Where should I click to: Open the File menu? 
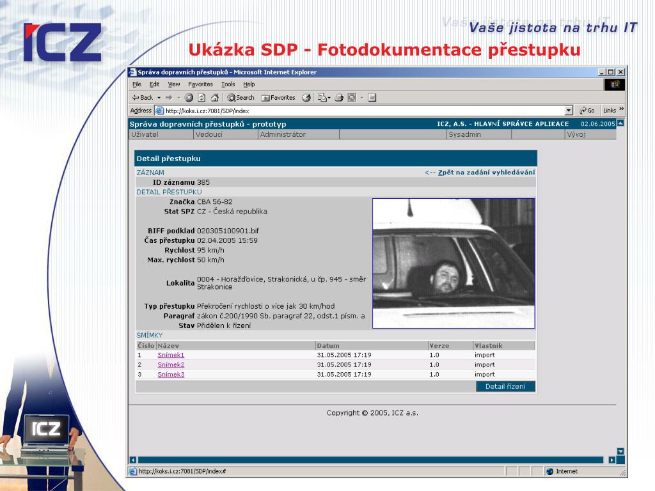(x=137, y=84)
